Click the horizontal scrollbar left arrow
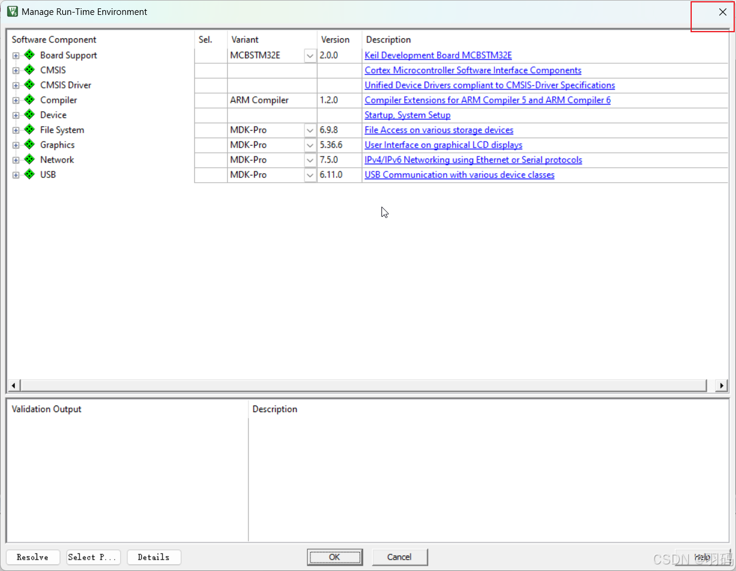 click(13, 385)
